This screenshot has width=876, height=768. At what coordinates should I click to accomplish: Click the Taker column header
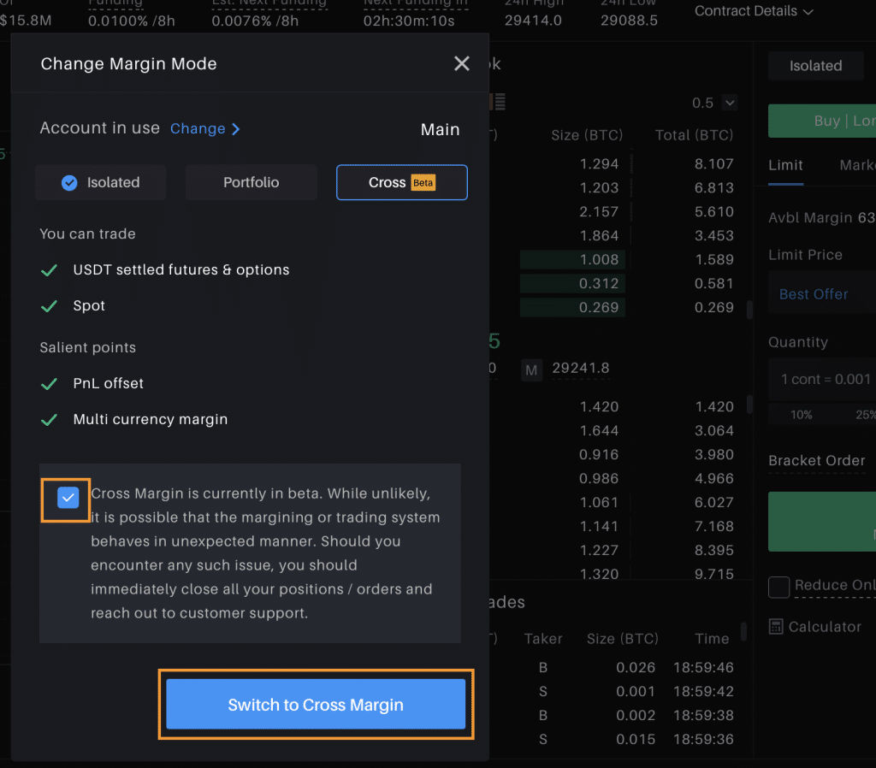(543, 639)
